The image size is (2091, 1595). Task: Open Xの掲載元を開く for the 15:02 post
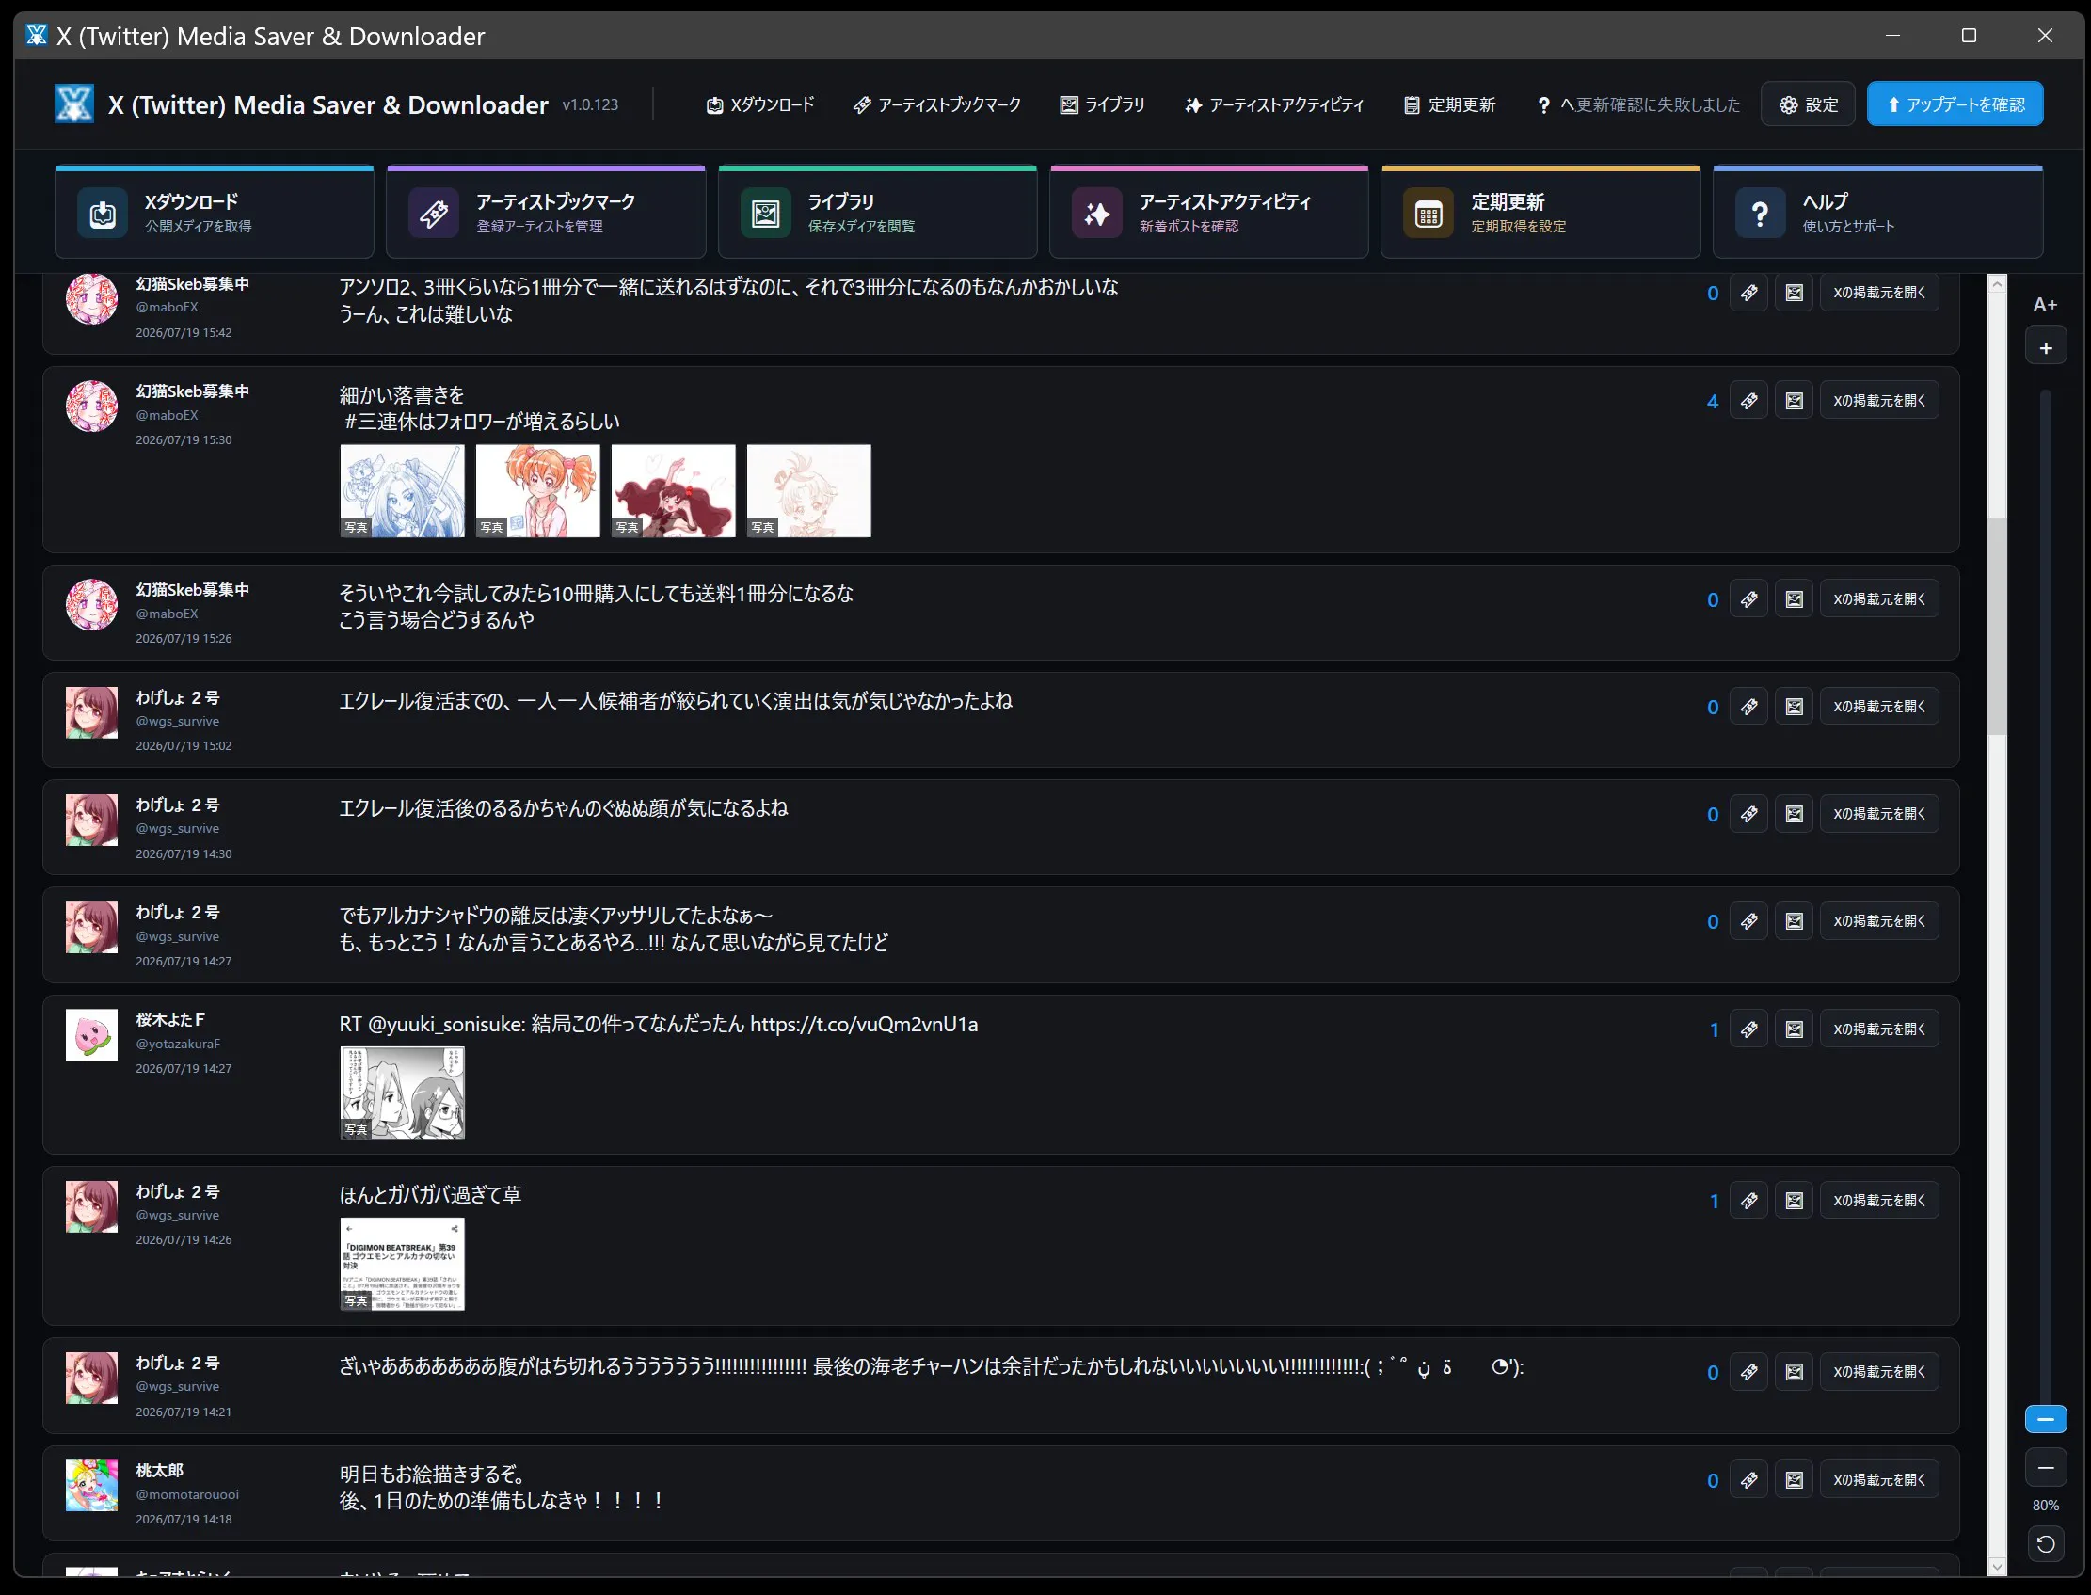click(1879, 707)
